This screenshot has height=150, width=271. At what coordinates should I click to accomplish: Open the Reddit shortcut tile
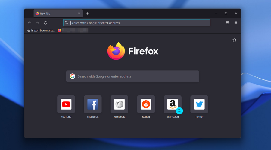pos(146,104)
